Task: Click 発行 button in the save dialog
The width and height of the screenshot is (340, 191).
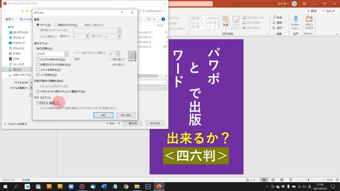Action: (x=133, y=123)
